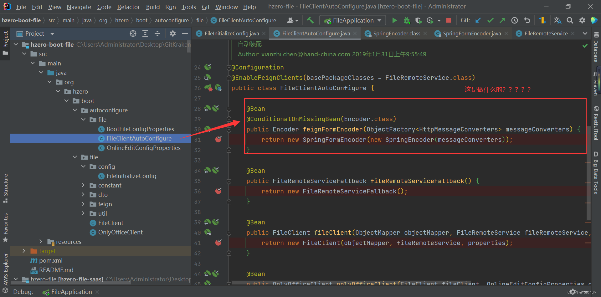Collapse the autoconfigure folder

[x=75, y=110]
